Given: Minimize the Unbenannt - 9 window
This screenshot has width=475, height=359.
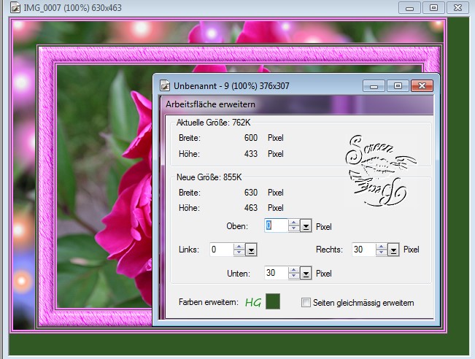Looking at the screenshot, I should (x=374, y=86).
